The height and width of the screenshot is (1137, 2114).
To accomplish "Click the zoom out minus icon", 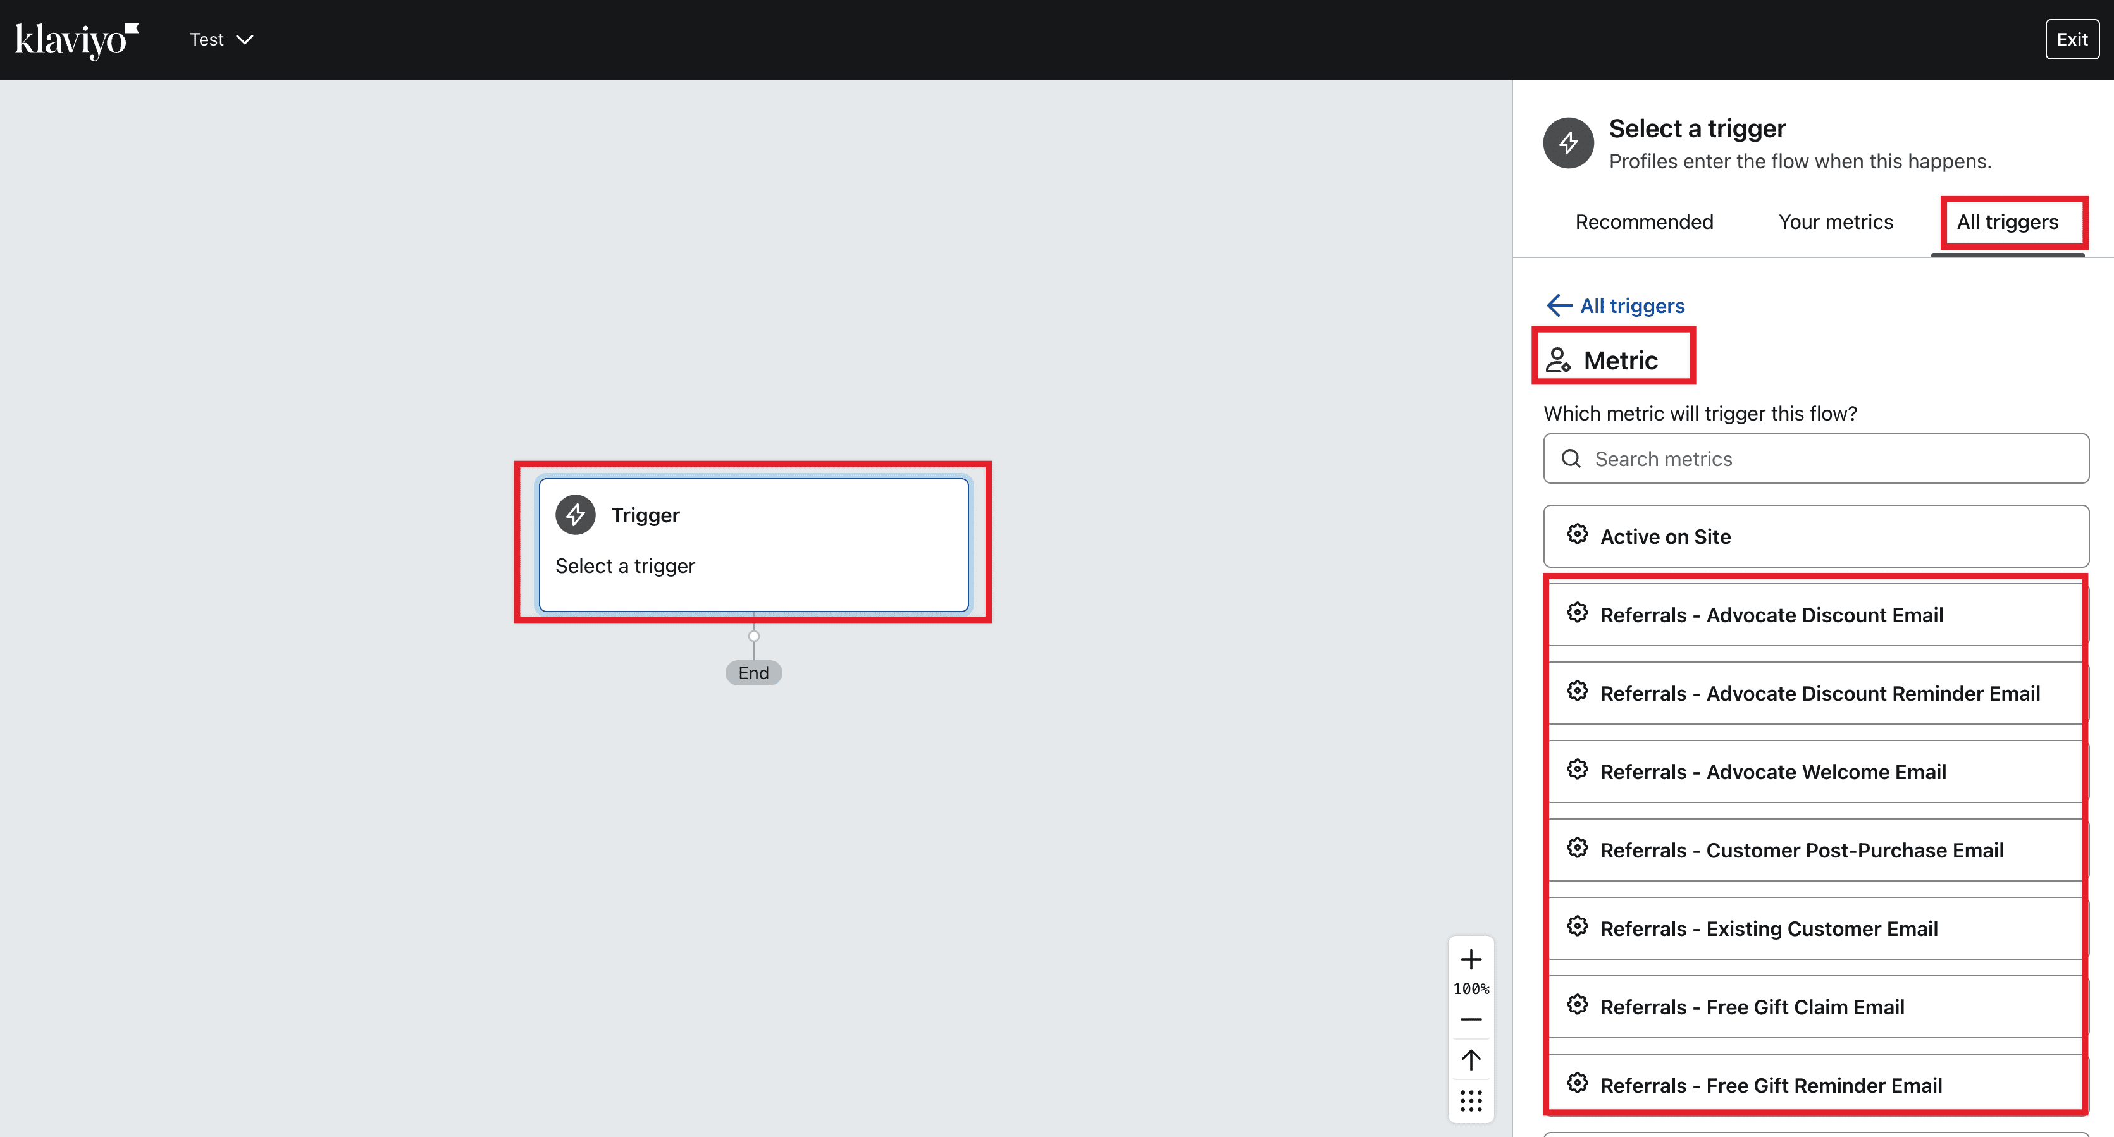I will point(1471,1019).
